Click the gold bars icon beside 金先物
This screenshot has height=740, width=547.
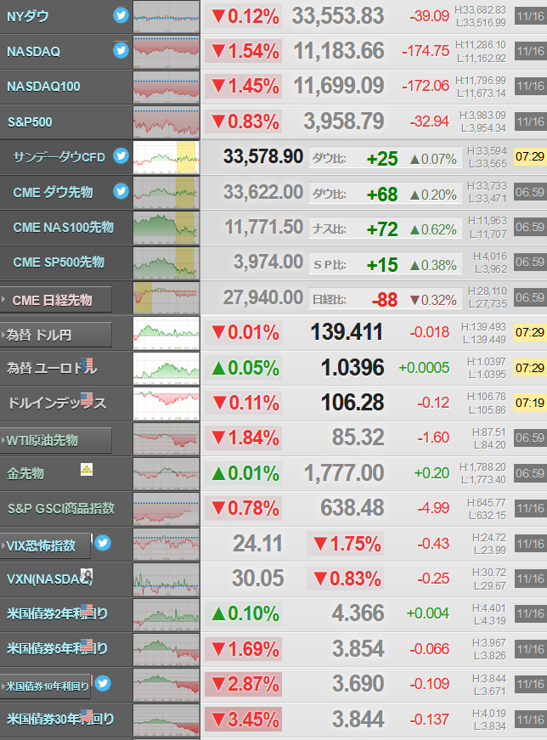pyautogui.click(x=87, y=469)
